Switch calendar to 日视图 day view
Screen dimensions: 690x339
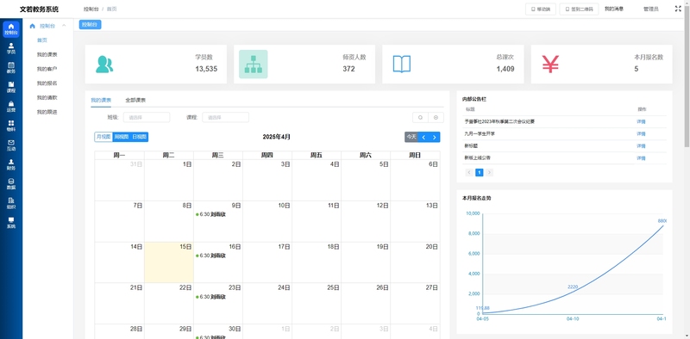click(x=139, y=137)
